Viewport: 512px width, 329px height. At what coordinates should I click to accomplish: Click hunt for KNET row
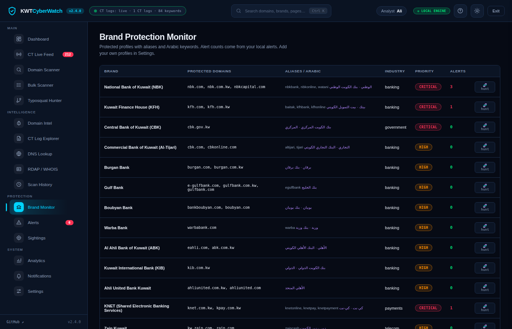coord(485,308)
